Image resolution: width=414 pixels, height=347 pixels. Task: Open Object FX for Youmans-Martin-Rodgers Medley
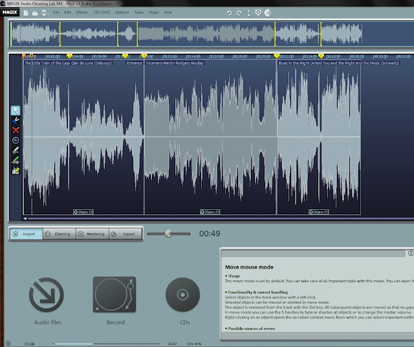point(210,212)
